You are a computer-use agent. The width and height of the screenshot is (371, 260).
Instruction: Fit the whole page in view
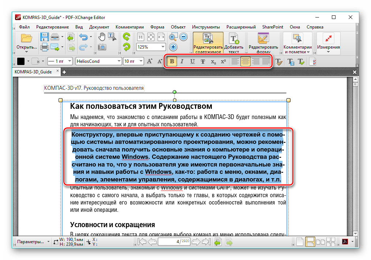151,37
